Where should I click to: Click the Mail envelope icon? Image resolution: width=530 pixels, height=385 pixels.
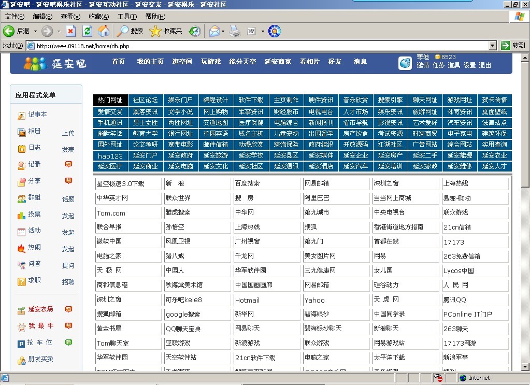214,31
